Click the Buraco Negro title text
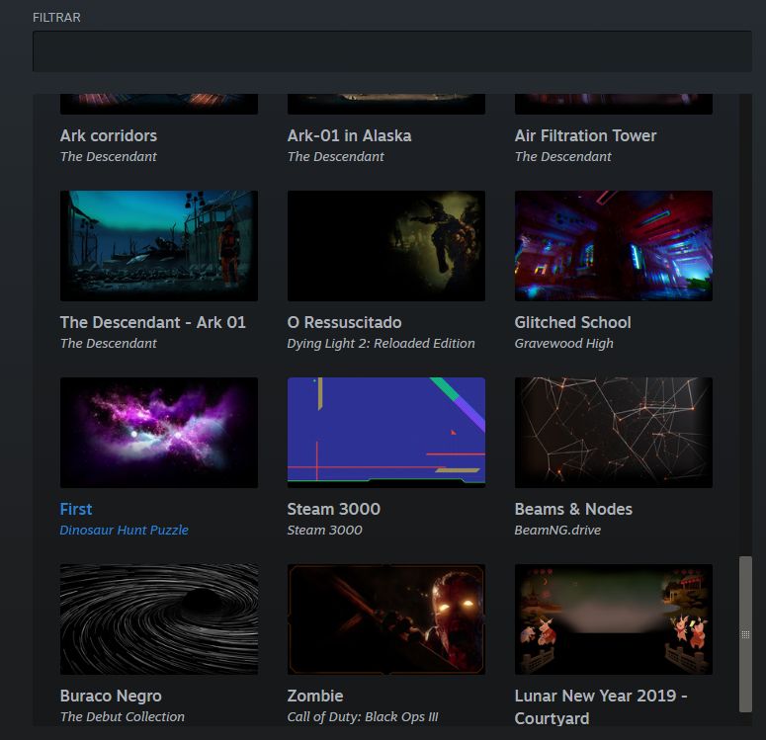 tap(111, 696)
